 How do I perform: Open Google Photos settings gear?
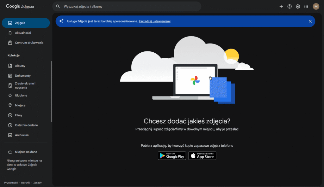[x=298, y=6]
